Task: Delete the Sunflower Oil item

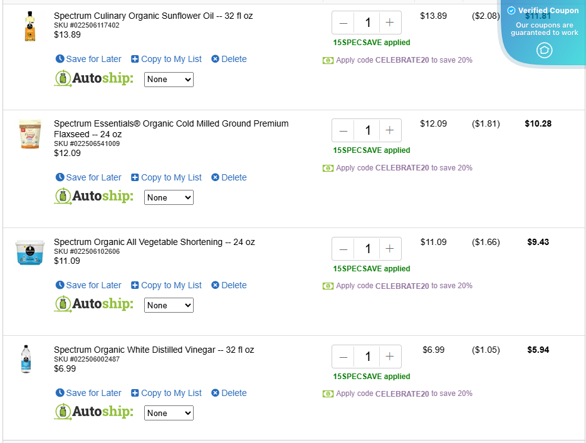Action: click(229, 59)
